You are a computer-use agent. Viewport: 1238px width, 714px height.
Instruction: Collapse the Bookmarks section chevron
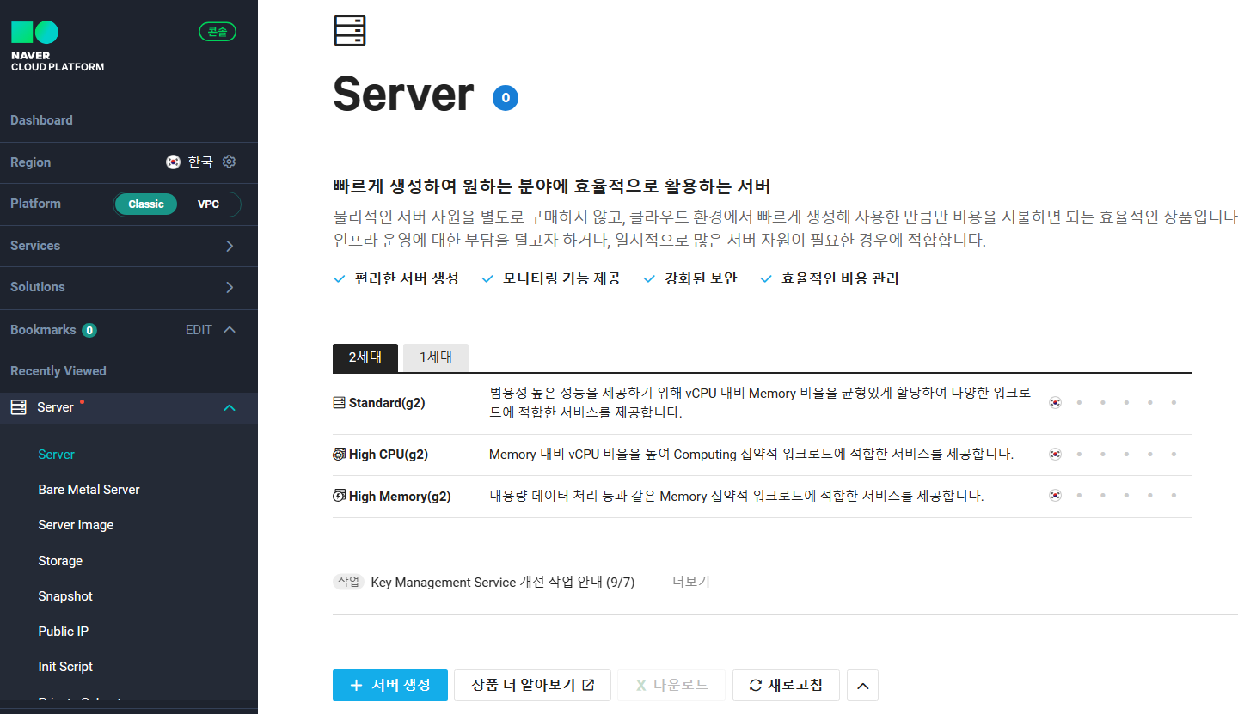click(230, 330)
